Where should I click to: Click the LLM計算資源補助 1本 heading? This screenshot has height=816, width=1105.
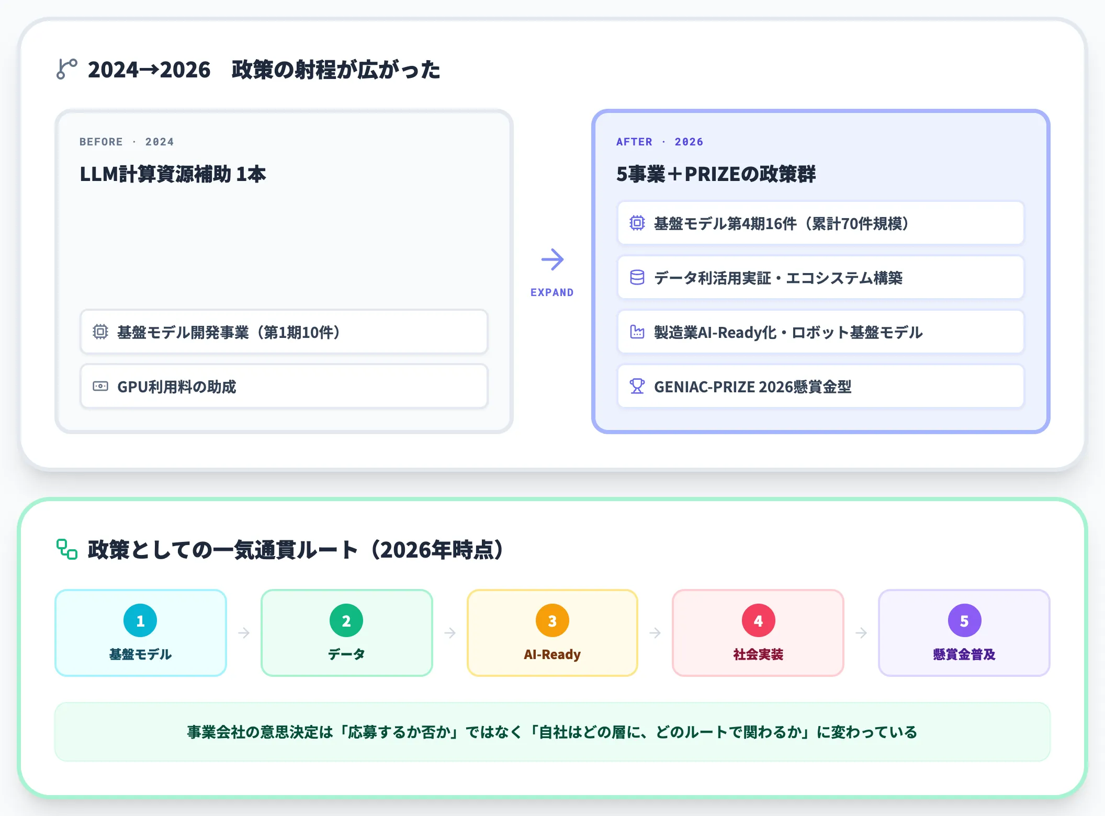coord(173,174)
